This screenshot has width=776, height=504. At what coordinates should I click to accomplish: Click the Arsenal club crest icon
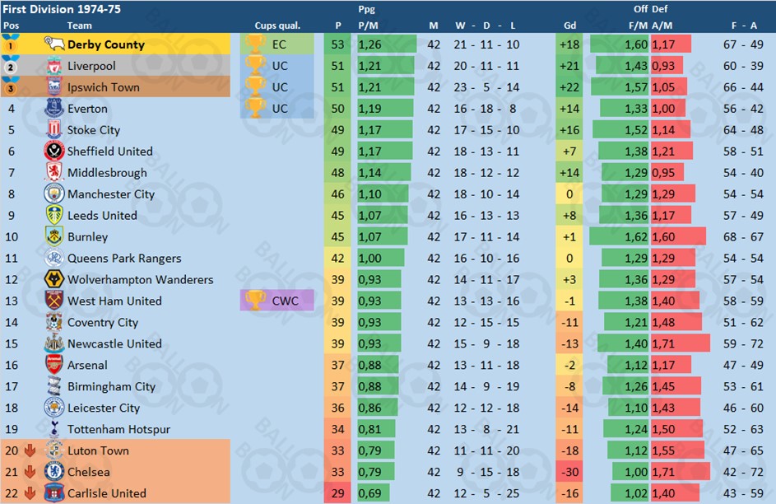pos(54,365)
